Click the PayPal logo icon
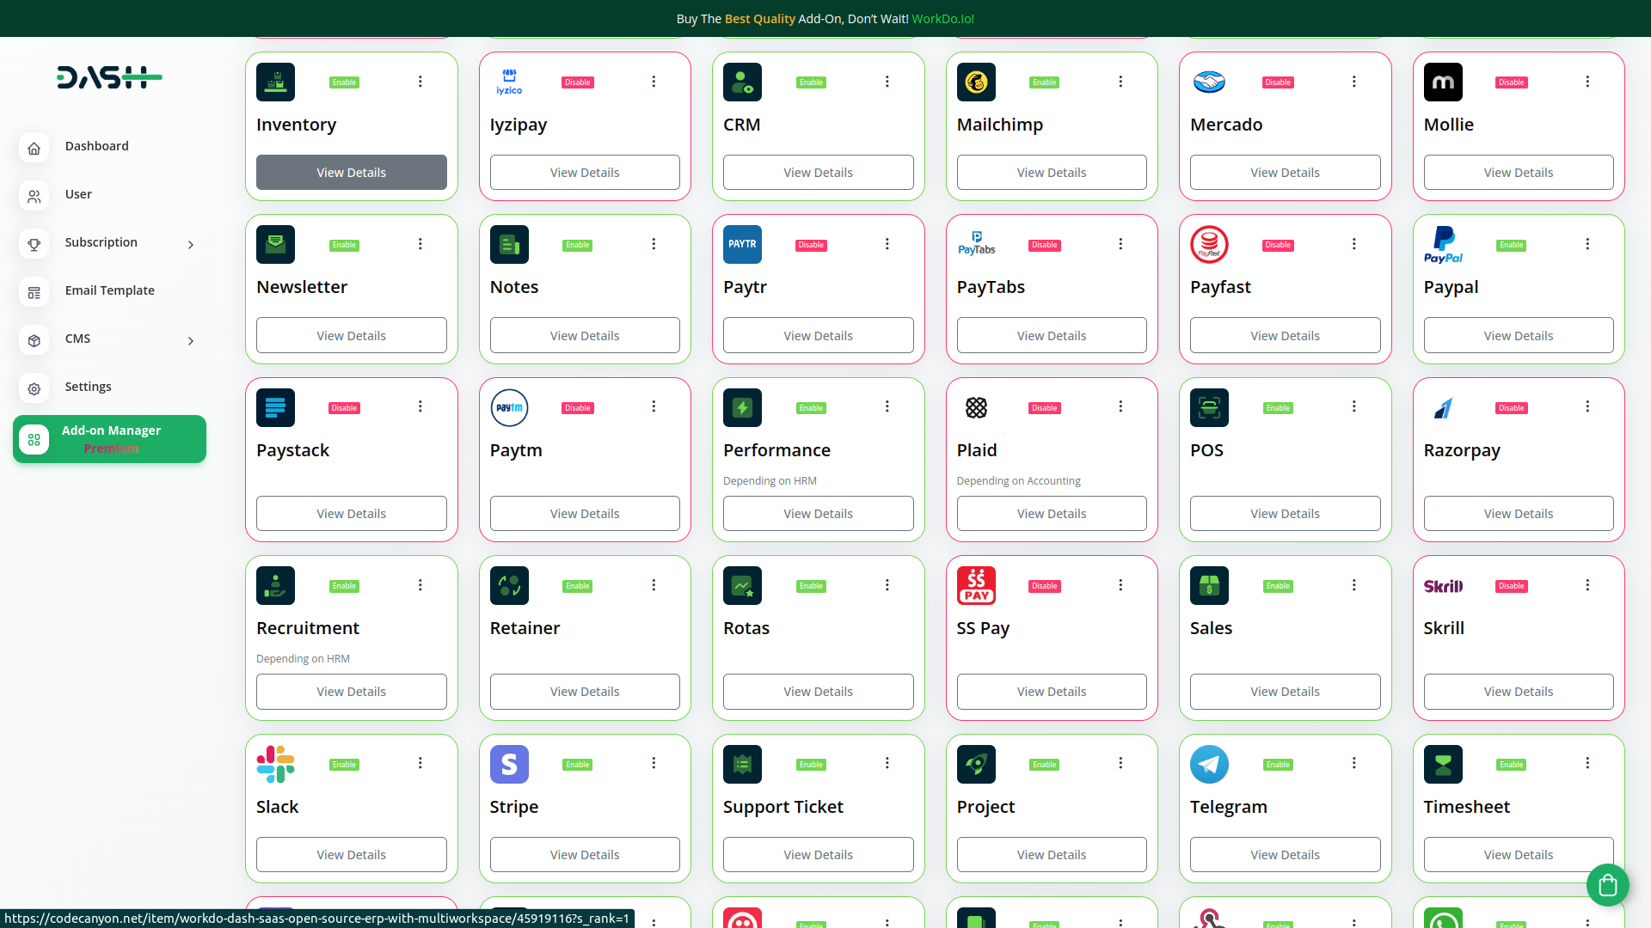 click(1443, 245)
